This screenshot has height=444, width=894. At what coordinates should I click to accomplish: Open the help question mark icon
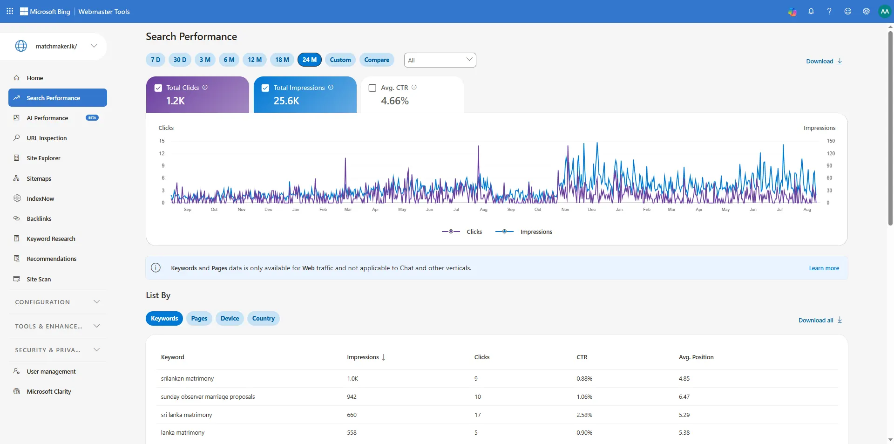coord(829,11)
